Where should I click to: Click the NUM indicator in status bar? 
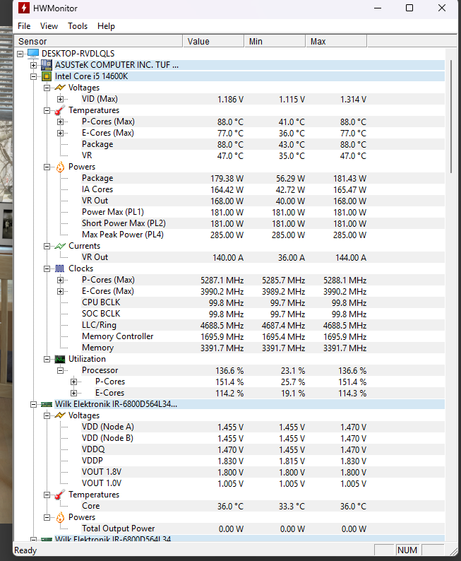(x=407, y=550)
